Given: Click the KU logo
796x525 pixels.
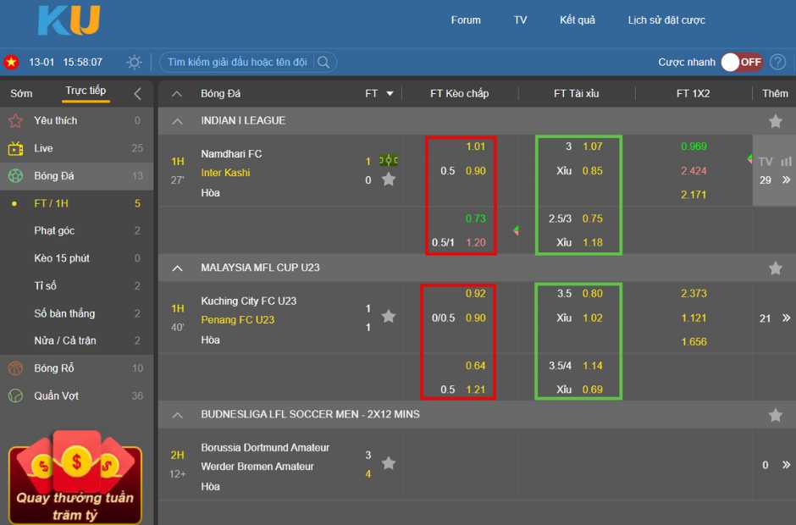Looking at the screenshot, I should click(x=69, y=20).
